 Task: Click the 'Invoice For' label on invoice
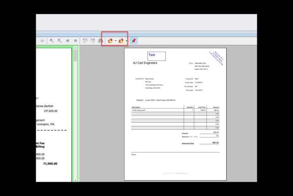[139, 79]
